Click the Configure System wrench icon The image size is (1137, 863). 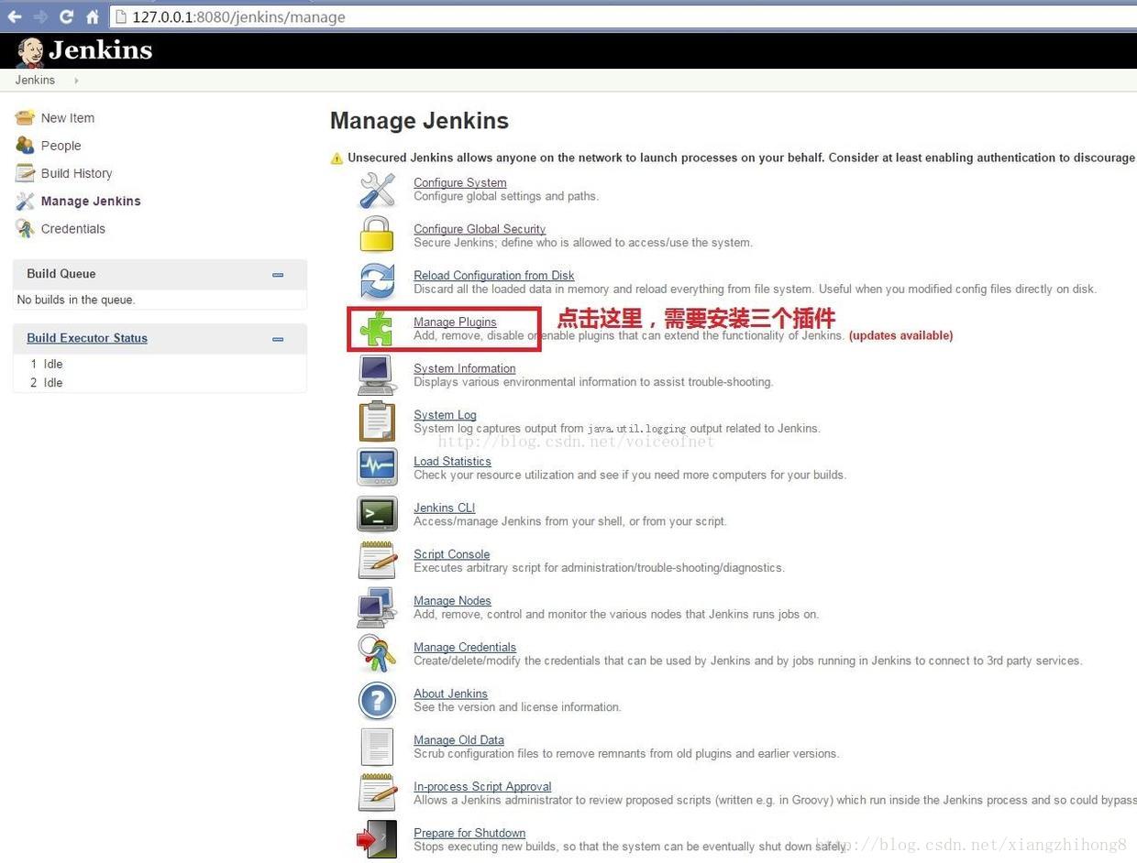tap(377, 190)
